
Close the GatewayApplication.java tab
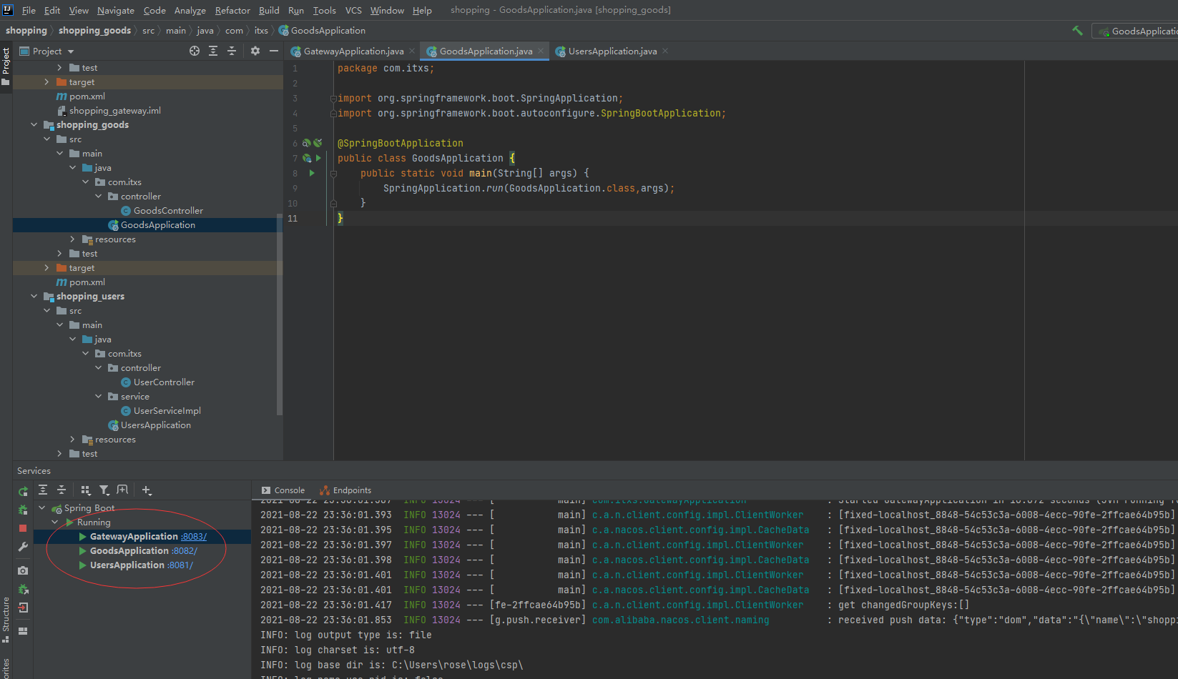(412, 51)
